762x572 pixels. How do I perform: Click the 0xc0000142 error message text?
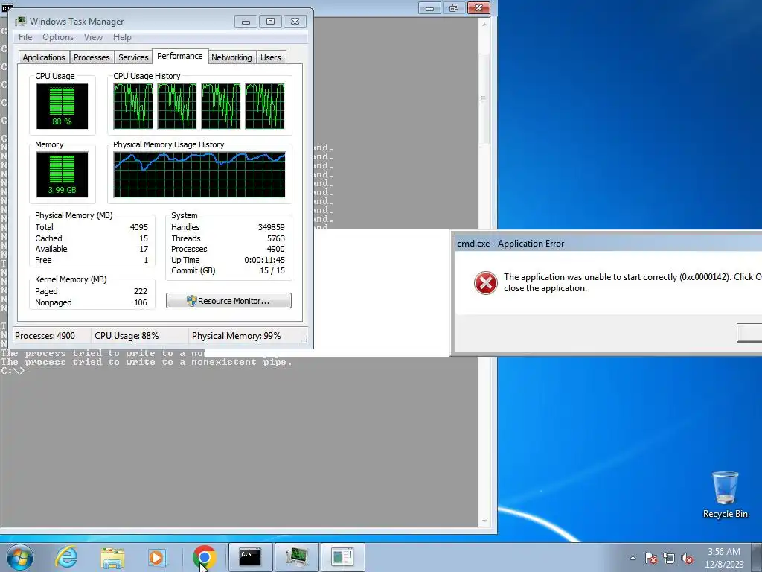click(633, 282)
